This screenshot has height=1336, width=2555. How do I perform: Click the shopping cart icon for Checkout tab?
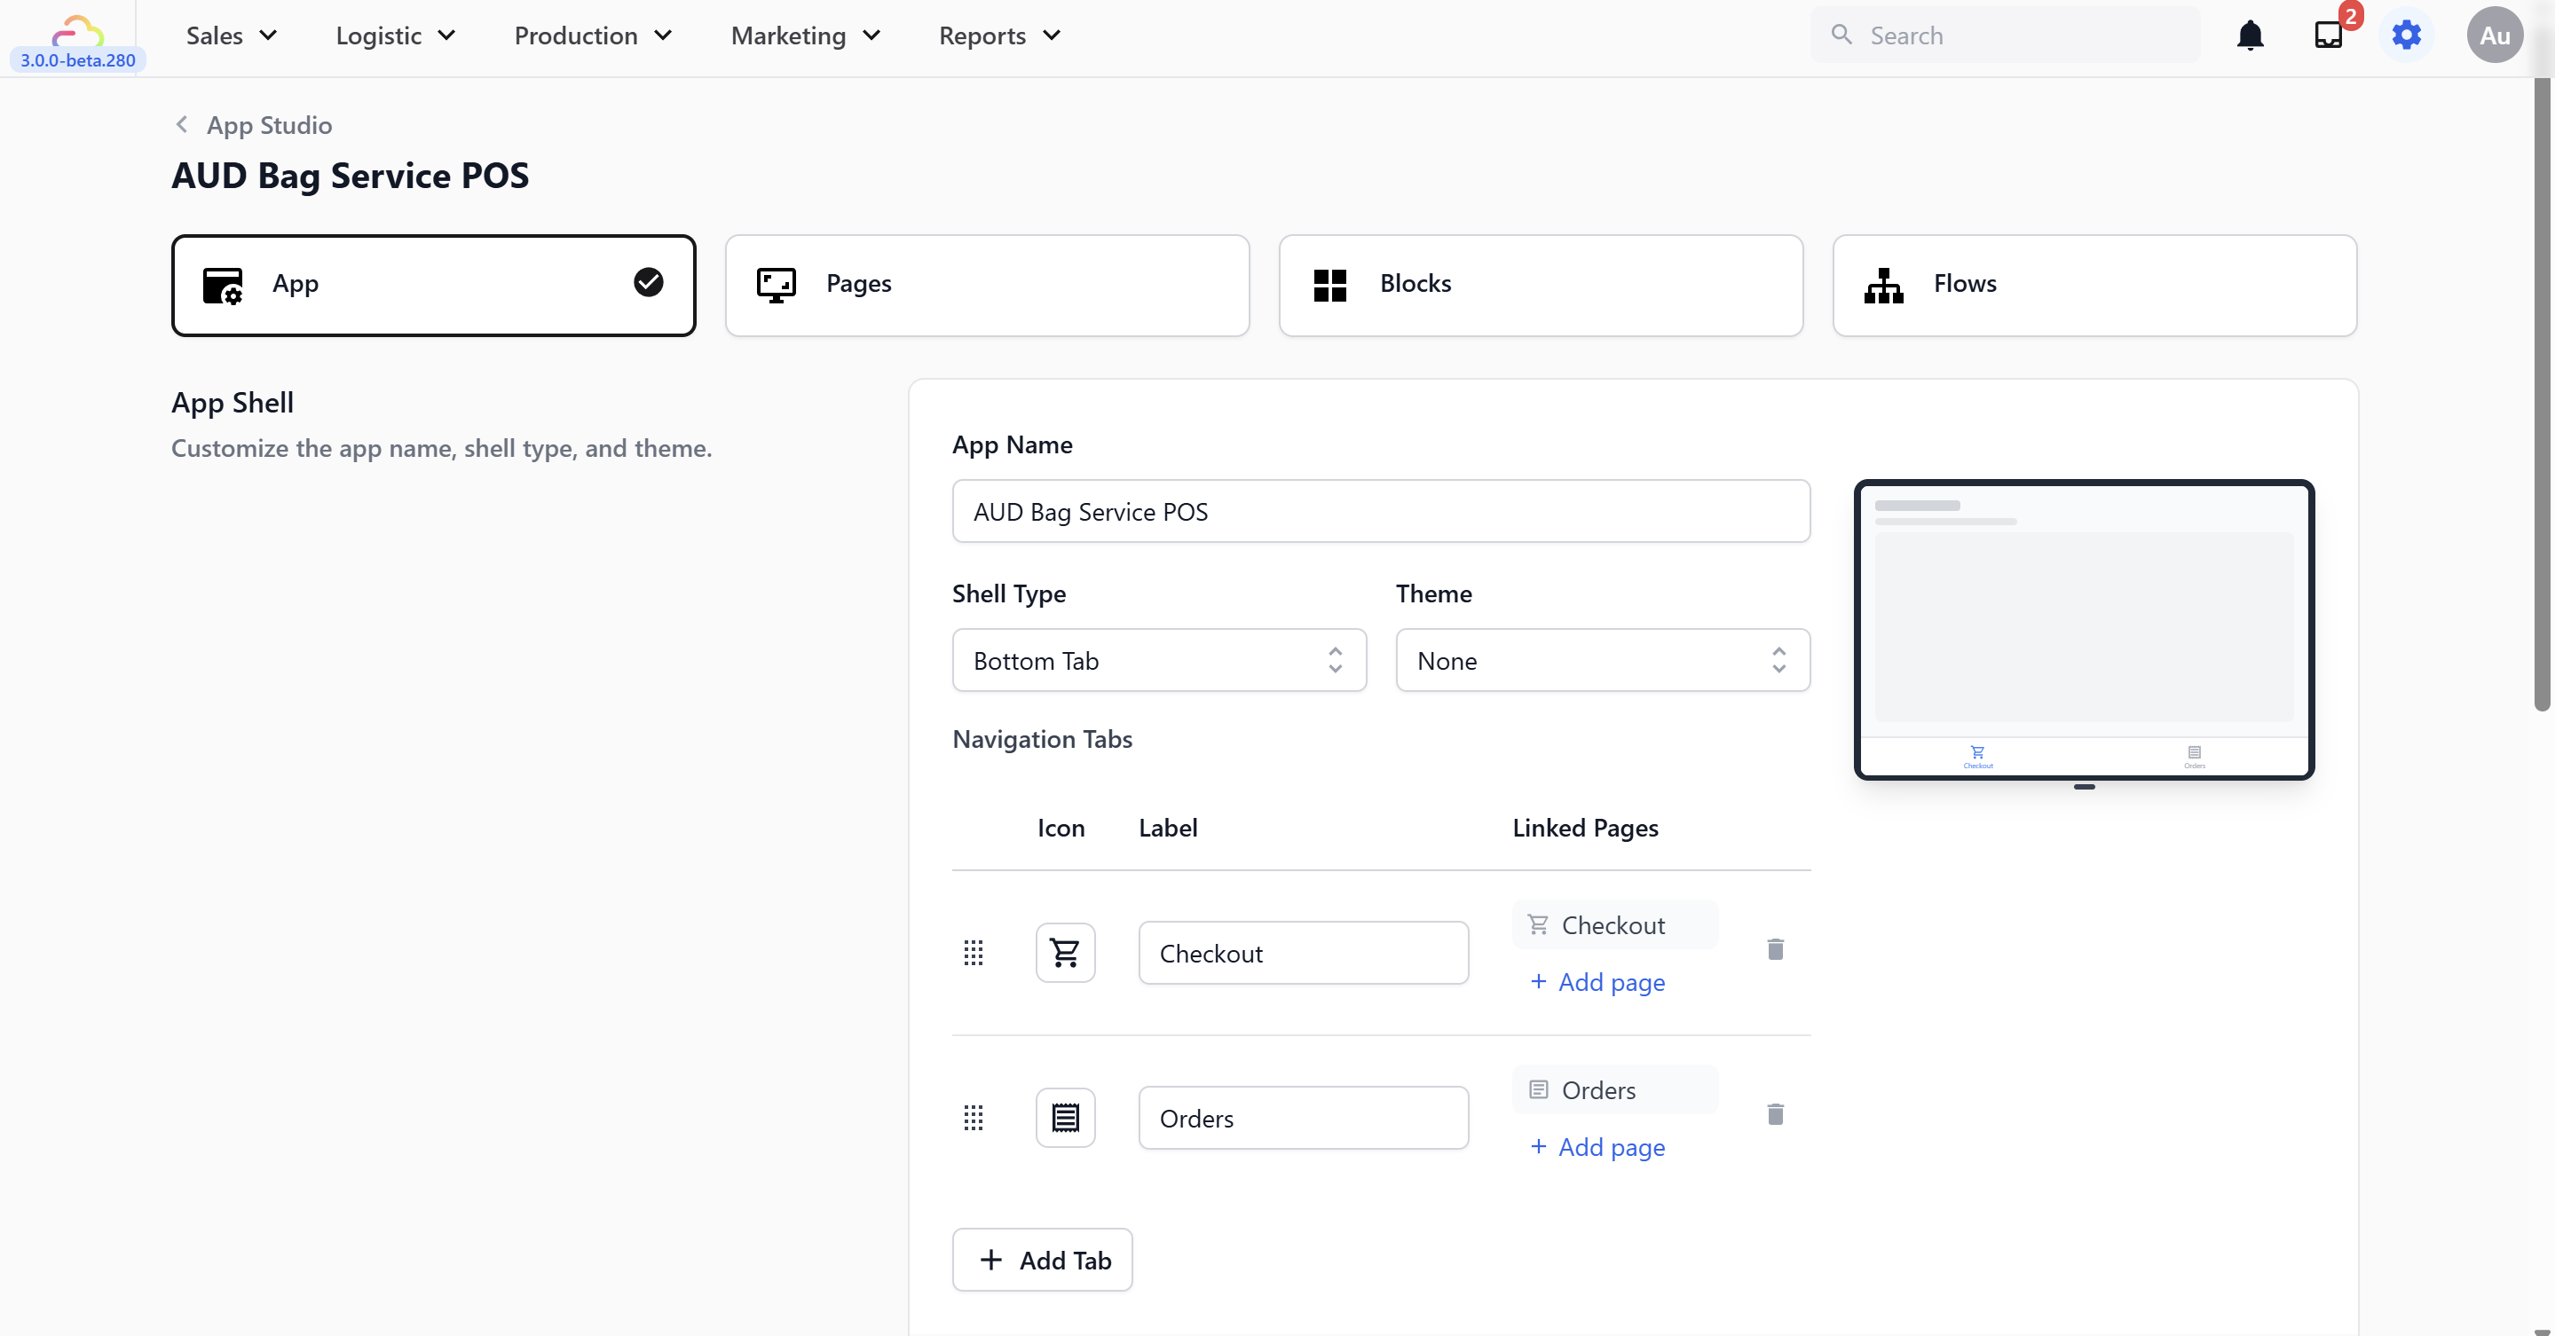1065,953
